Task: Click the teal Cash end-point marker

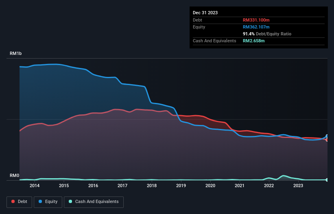Action: tap(327, 180)
